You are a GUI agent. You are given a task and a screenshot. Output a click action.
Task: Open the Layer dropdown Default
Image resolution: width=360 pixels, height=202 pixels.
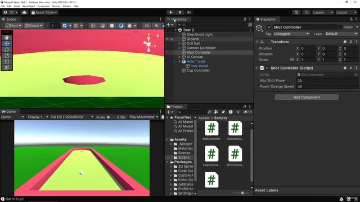click(x=341, y=34)
